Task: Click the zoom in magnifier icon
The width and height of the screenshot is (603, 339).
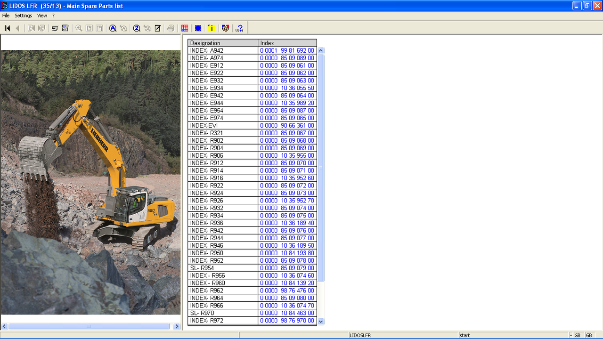Action: click(x=79, y=28)
